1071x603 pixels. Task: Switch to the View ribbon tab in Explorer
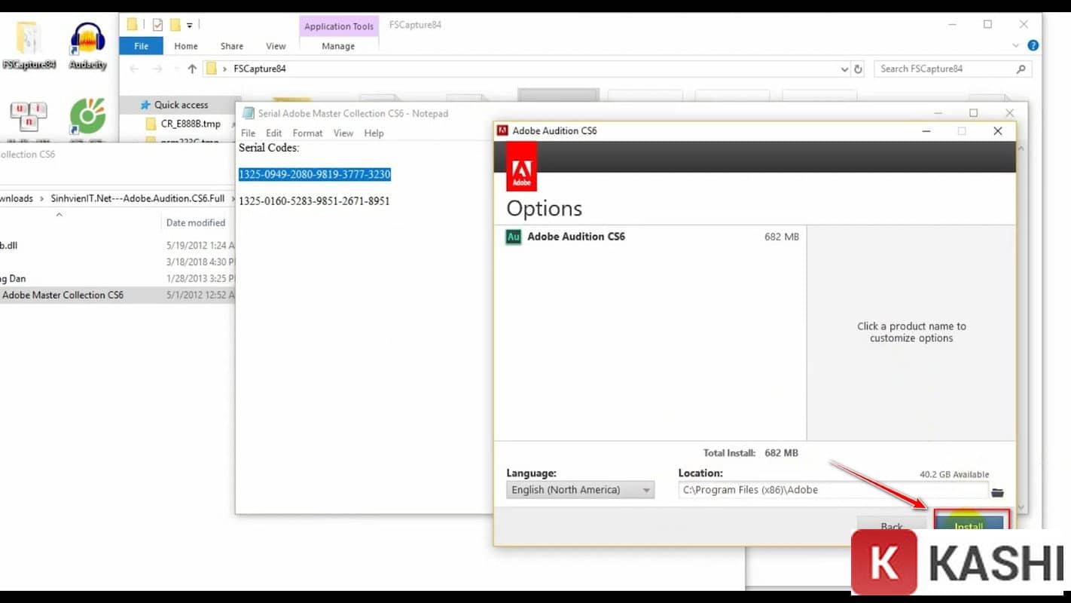[276, 46]
